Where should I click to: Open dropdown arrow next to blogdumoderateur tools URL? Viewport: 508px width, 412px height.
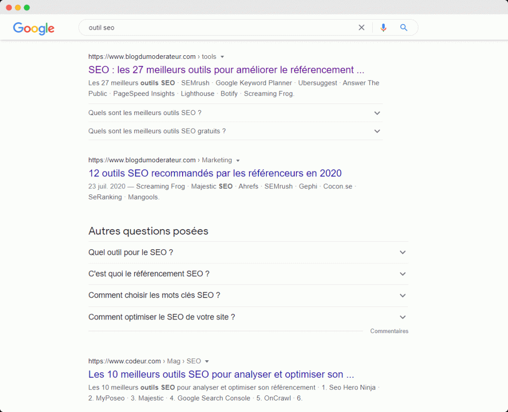click(222, 57)
